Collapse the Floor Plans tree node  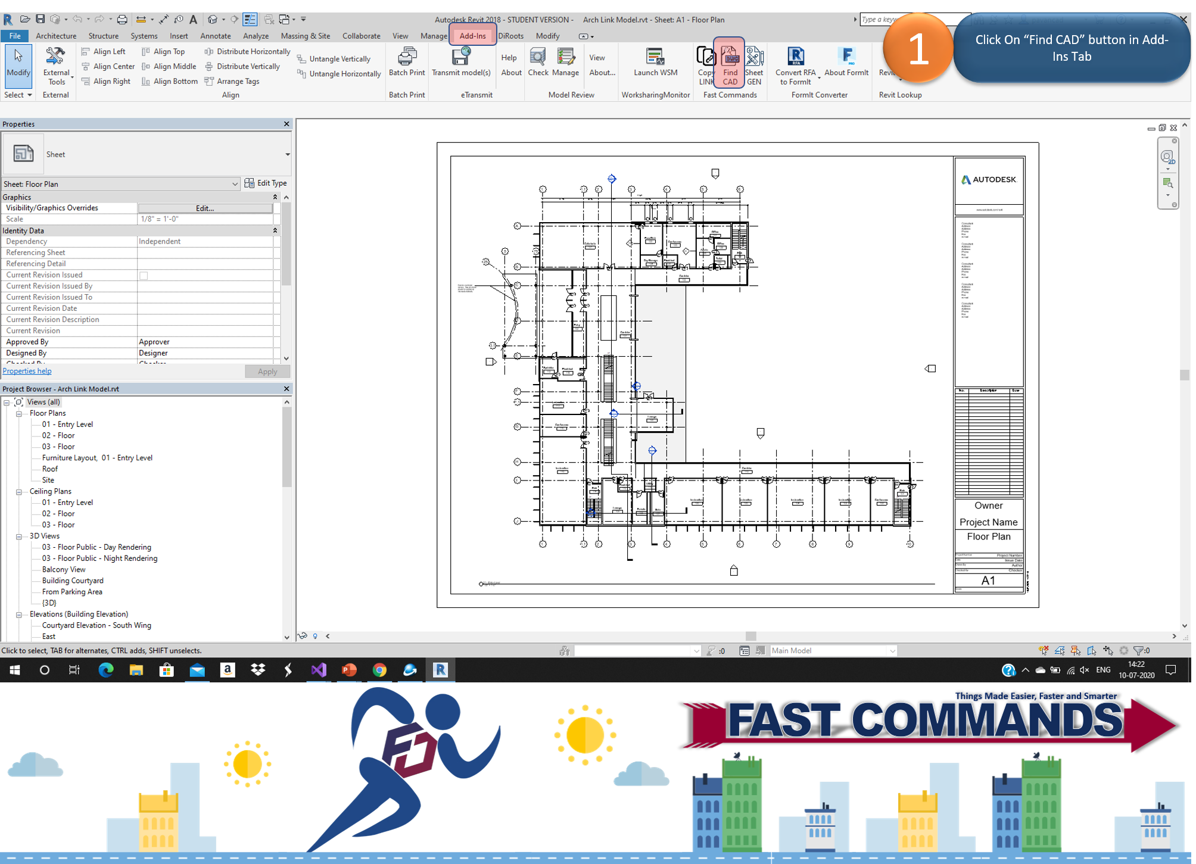18,413
